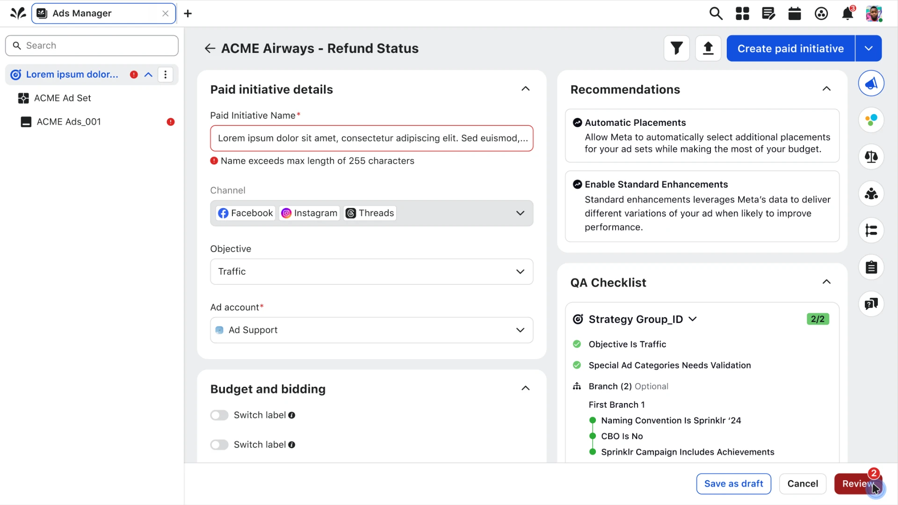Click "Special Ad Categories Needs Validation" item
This screenshot has width=898, height=505.
pyautogui.click(x=670, y=365)
